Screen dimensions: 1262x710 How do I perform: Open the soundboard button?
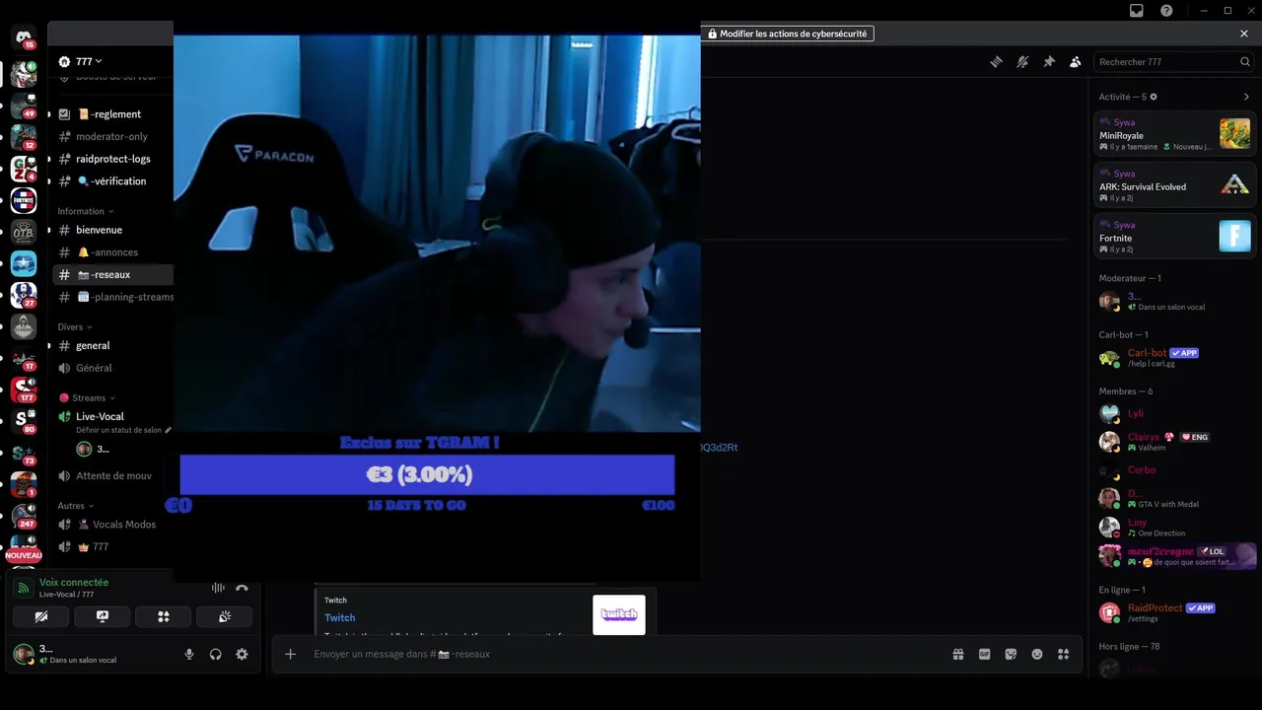[x=225, y=616]
